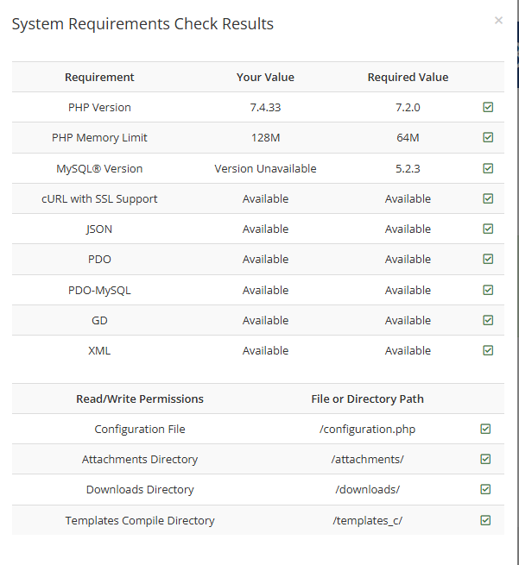Click the Requirement column header

(99, 77)
